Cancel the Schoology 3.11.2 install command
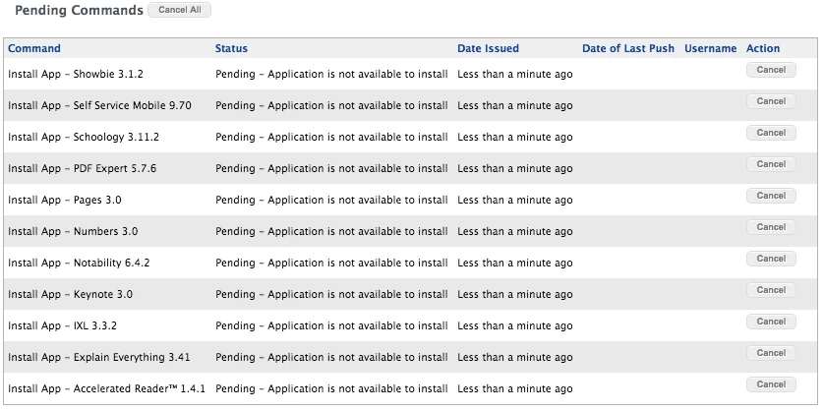This screenshot has height=411, width=824. pos(771,133)
